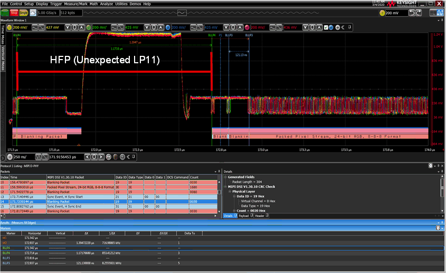Open the Trigger menu
This screenshot has height=273, width=446.
click(x=55, y=4)
